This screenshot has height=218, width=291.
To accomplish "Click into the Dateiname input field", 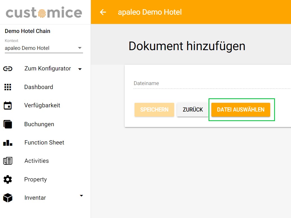I will tap(212, 83).
